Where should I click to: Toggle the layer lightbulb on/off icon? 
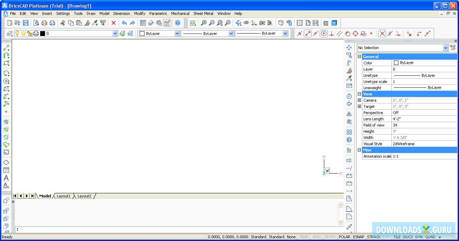17,34
